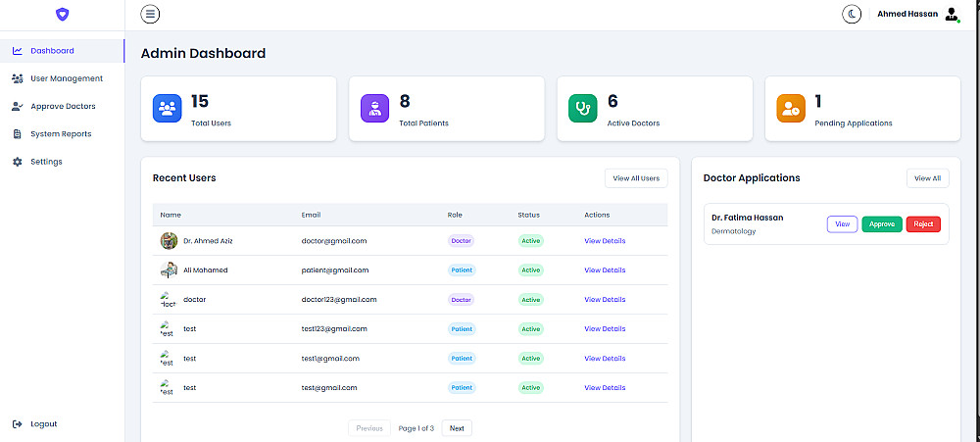The height and width of the screenshot is (442, 980).
Task: Open Dashboard in the sidebar menu
Action: pyautogui.click(x=63, y=51)
